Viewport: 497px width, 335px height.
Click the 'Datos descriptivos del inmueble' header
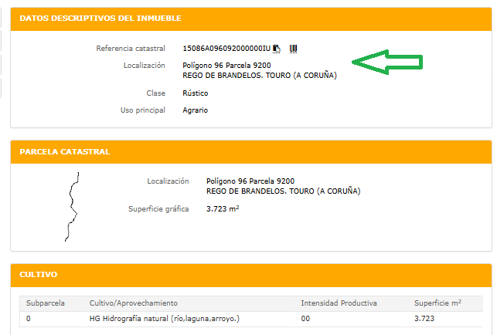coord(100,18)
